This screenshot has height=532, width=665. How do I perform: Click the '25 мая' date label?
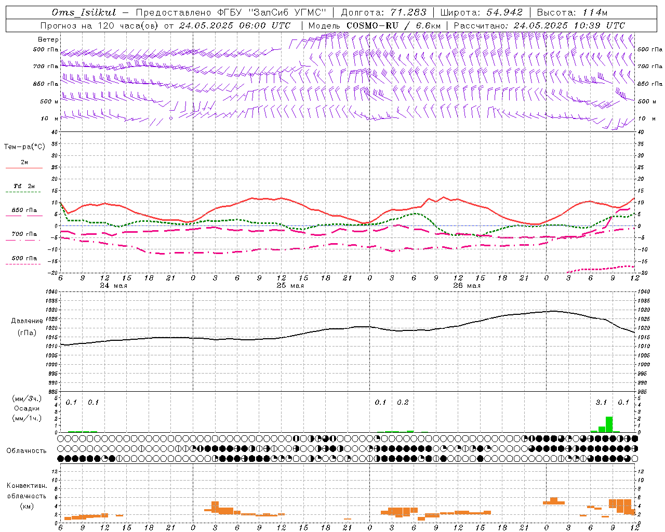[290, 286]
